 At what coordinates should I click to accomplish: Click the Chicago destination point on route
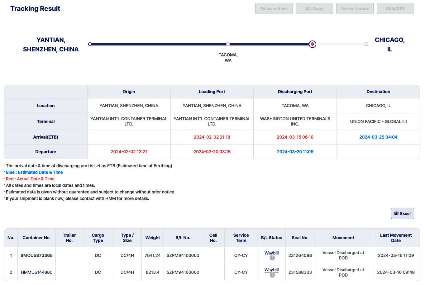click(366, 44)
